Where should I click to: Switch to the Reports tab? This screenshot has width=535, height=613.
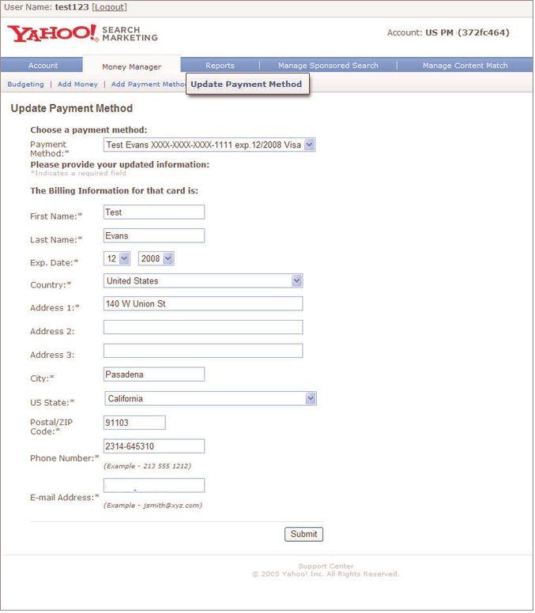[220, 66]
